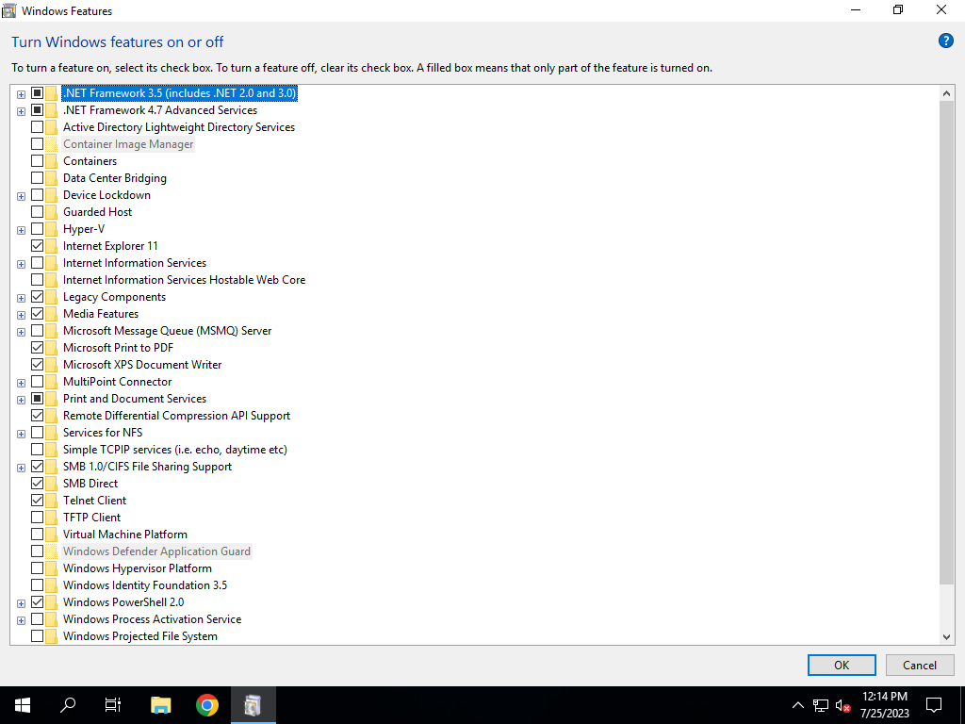Select Windows Defender Application Guard row
Image resolution: width=965 pixels, height=724 pixels.
click(156, 551)
